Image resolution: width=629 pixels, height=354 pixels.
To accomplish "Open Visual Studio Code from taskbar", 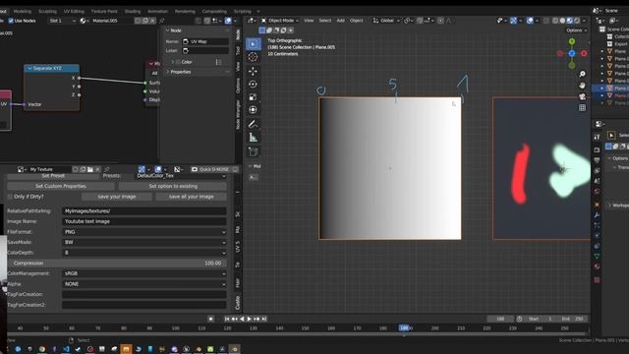I will [66, 349].
